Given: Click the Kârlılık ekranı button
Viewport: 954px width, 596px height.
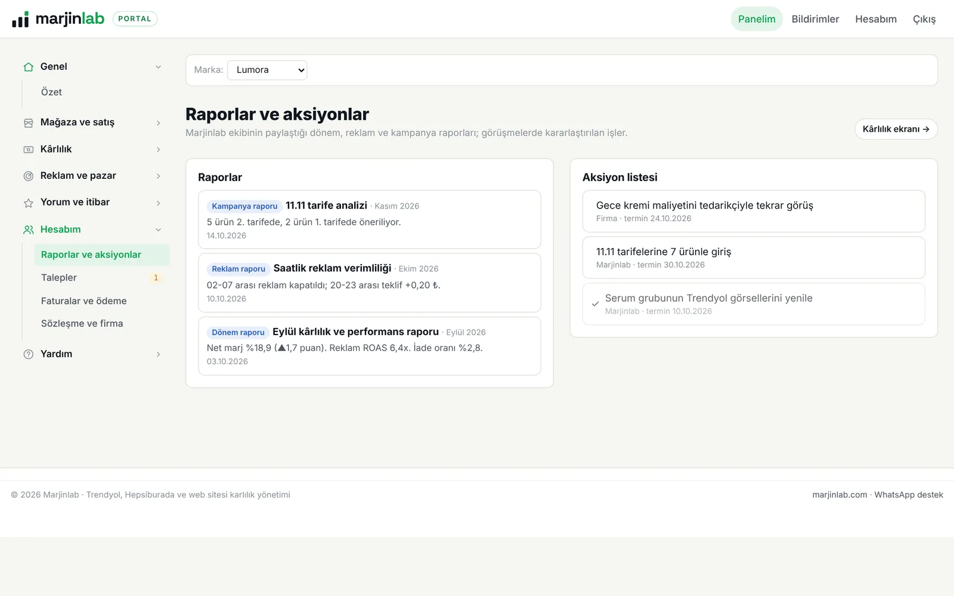Looking at the screenshot, I should [896, 129].
